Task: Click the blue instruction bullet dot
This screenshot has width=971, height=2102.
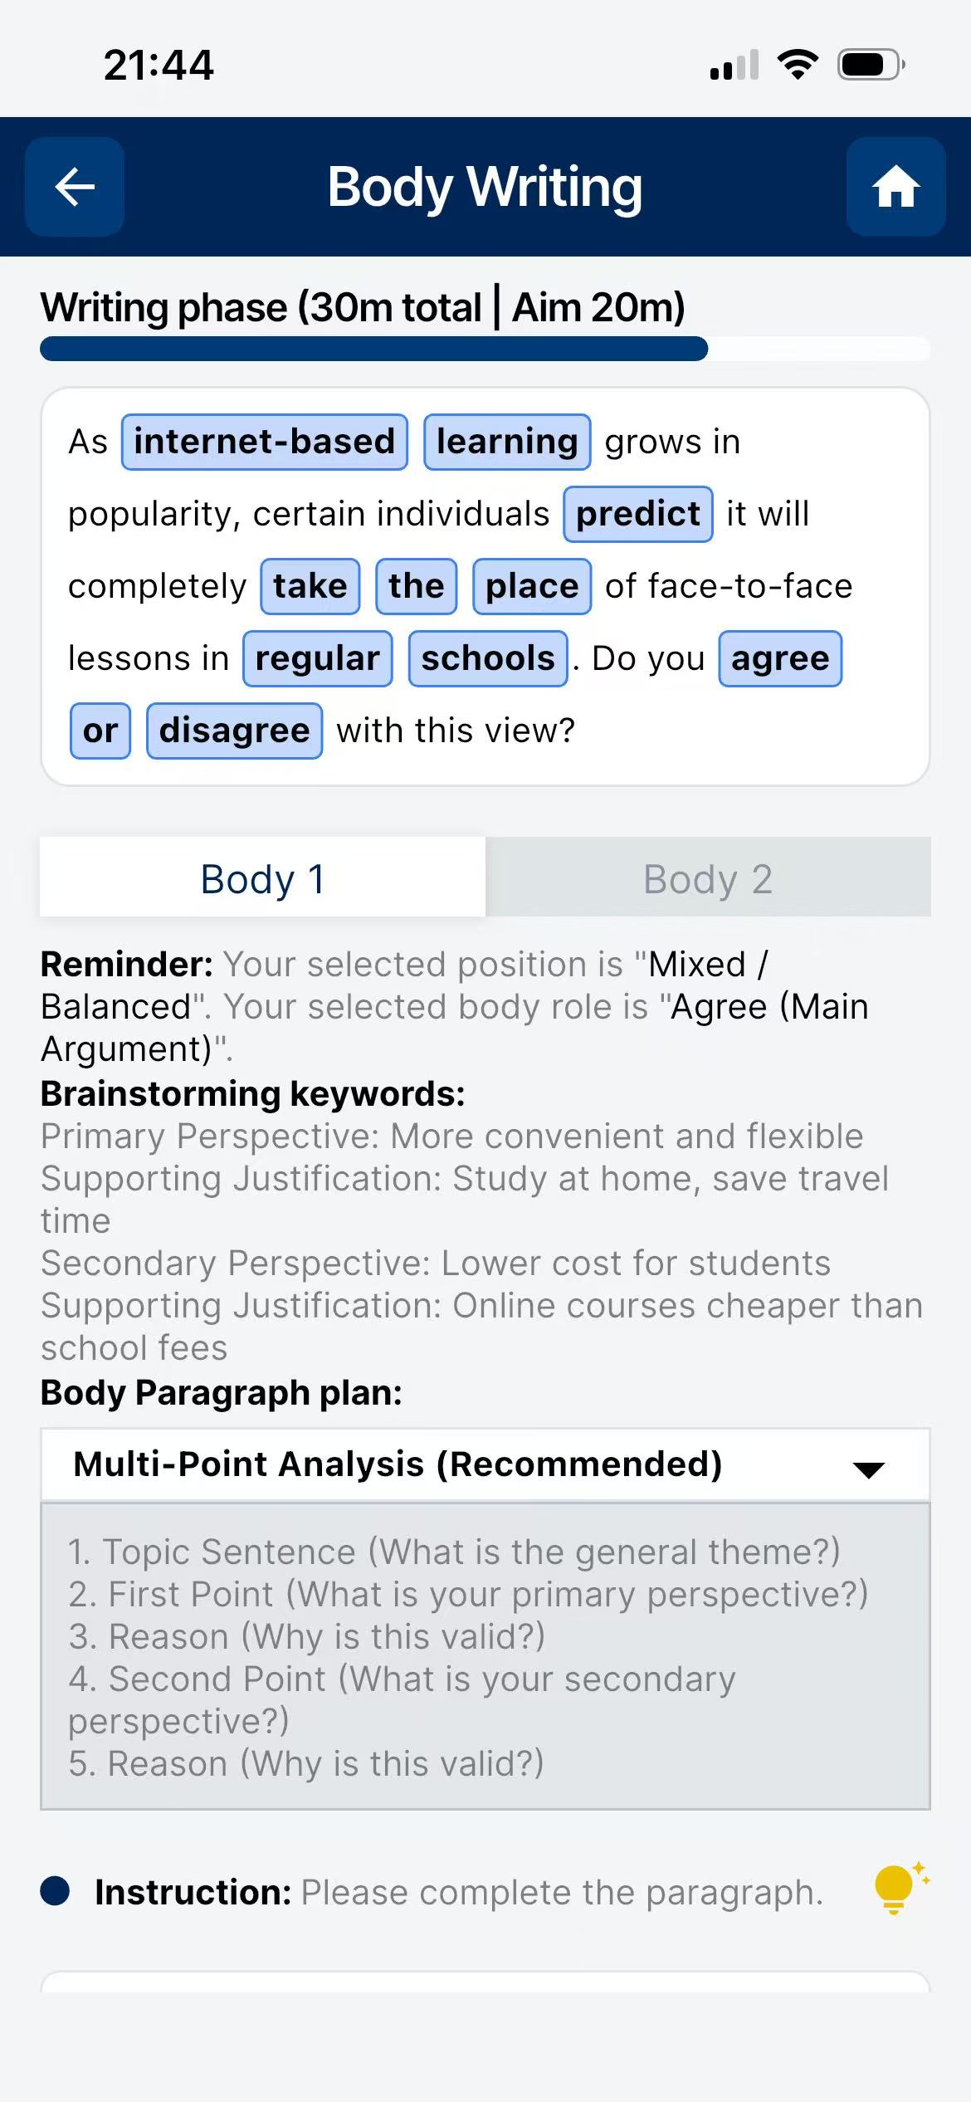Action: (55, 1891)
